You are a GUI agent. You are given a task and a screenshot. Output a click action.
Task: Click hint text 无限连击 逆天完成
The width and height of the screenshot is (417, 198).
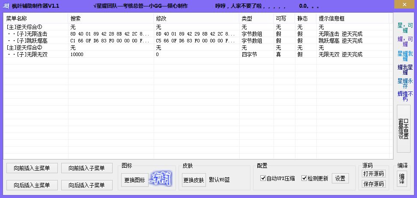coord(340,34)
